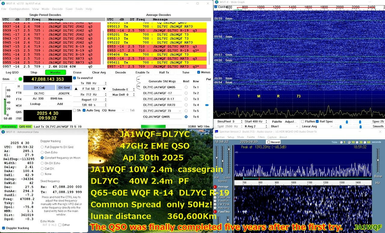The height and width of the screenshot is (233, 385).
Task: Switch to FT8 mode button
Action: (19, 93)
